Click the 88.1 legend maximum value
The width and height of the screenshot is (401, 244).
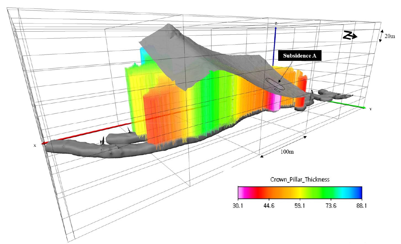pyautogui.click(x=361, y=206)
